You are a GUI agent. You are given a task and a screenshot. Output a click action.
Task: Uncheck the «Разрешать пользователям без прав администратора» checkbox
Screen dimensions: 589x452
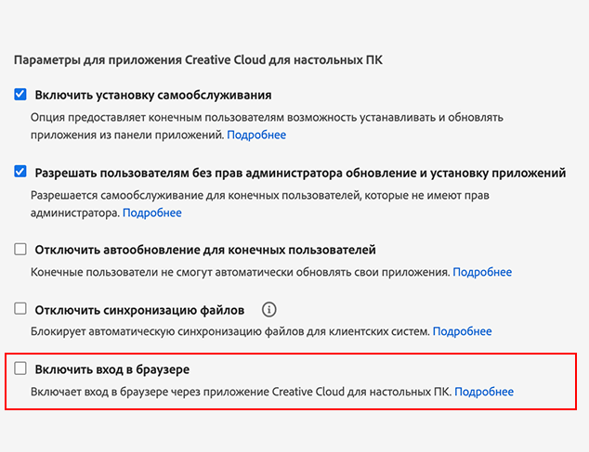tap(20, 172)
